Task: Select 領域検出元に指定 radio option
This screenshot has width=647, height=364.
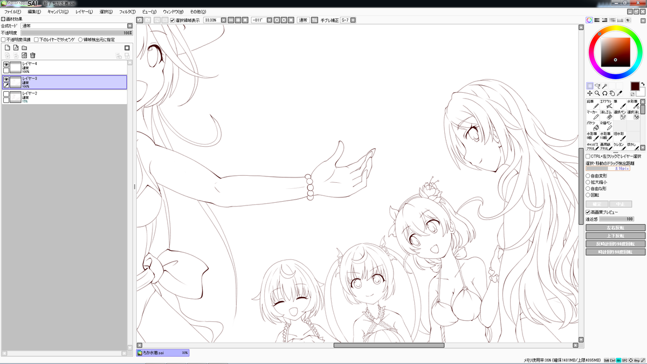Action: click(x=80, y=39)
